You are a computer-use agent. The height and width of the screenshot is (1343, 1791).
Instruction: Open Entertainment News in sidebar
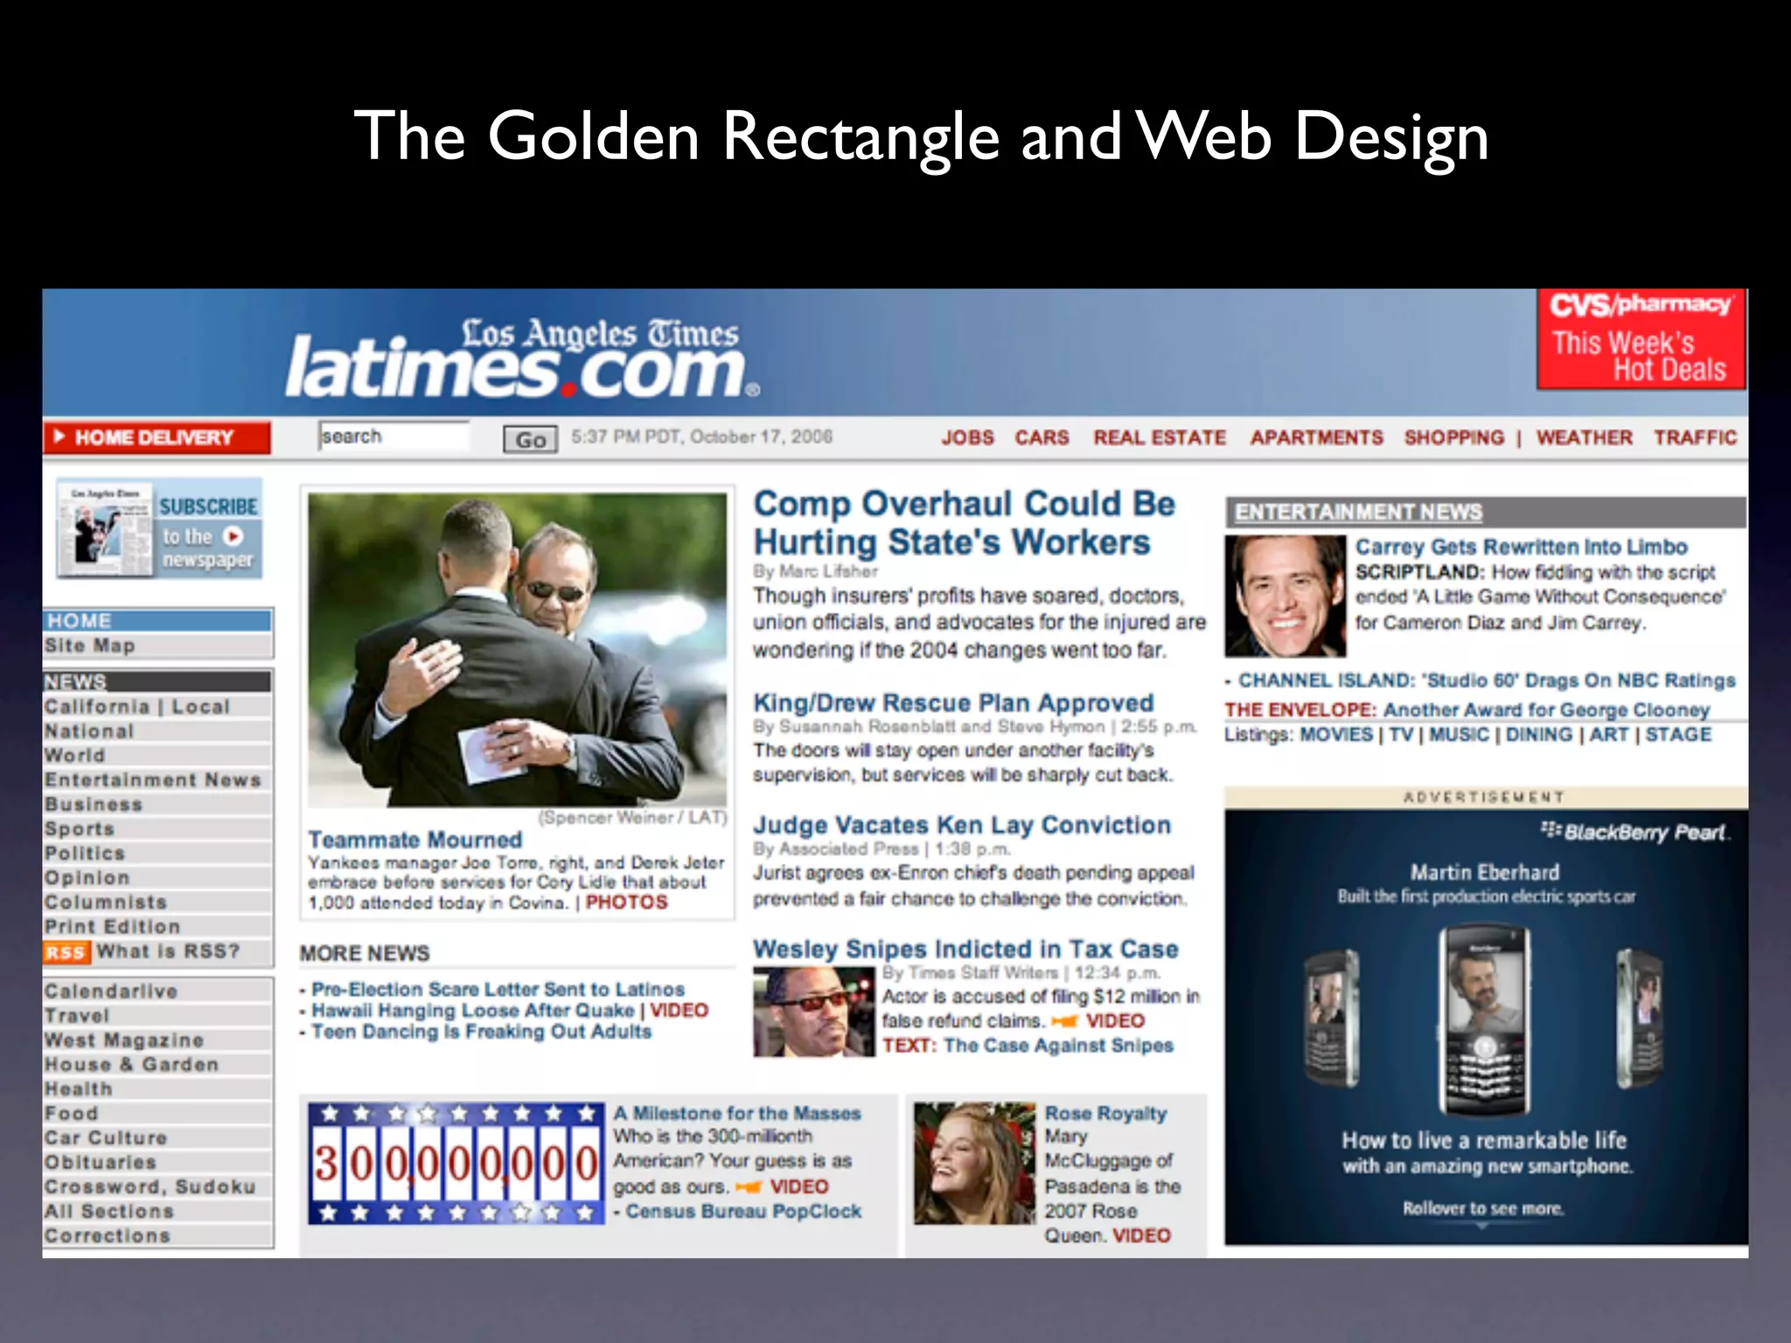click(x=153, y=780)
